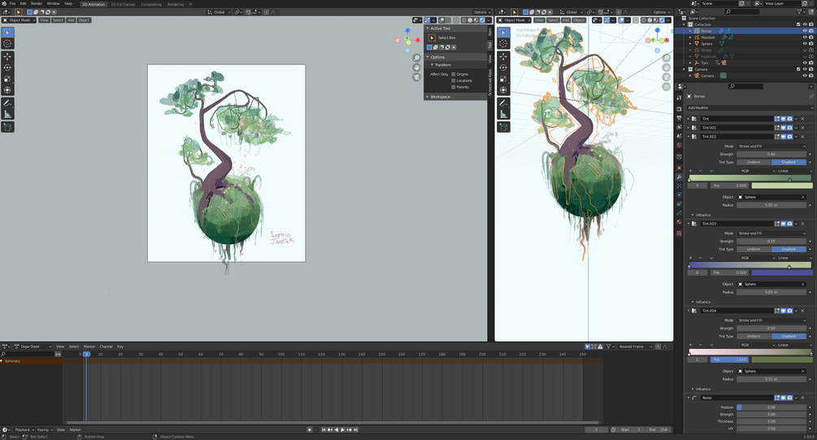Viewport: 817px width, 440px height.
Task: Click the Tint.002 gradient color swatch
Action: [782, 185]
